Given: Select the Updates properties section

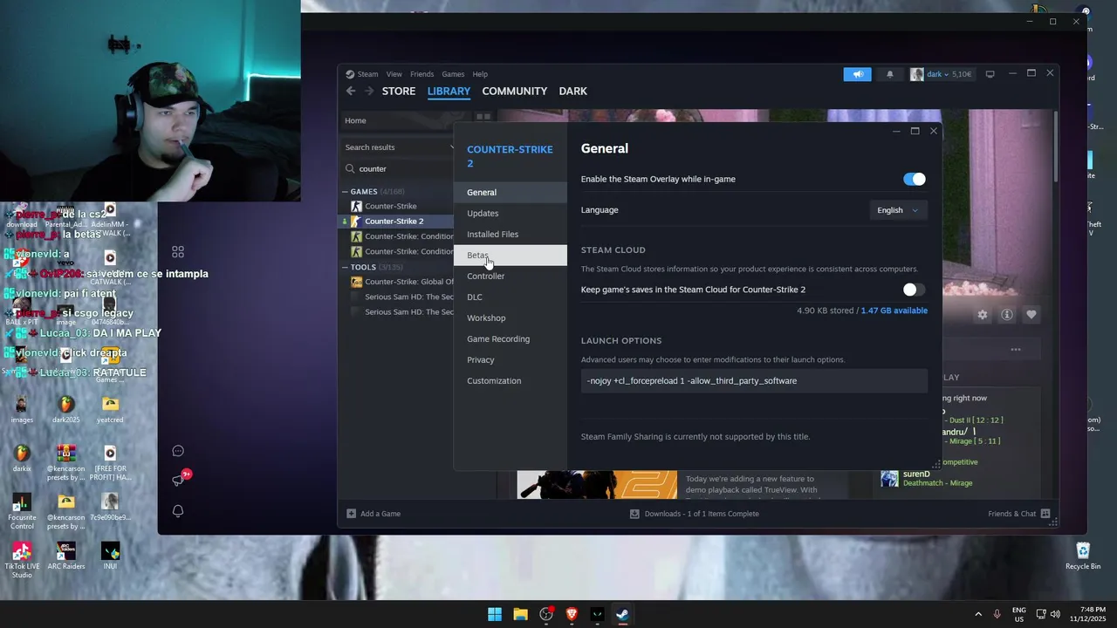Looking at the screenshot, I should (511, 214).
